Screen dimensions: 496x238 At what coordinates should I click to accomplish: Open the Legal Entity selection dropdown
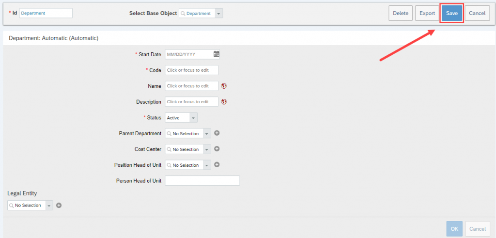click(49, 206)
